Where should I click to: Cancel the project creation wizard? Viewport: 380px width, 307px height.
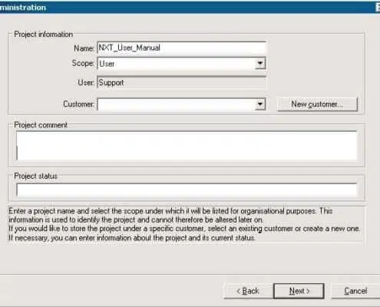coord(355,291)
